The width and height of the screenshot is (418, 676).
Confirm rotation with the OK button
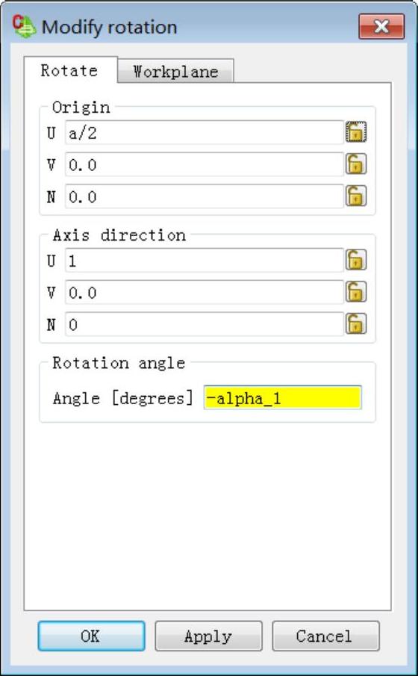tap(91, 636)
